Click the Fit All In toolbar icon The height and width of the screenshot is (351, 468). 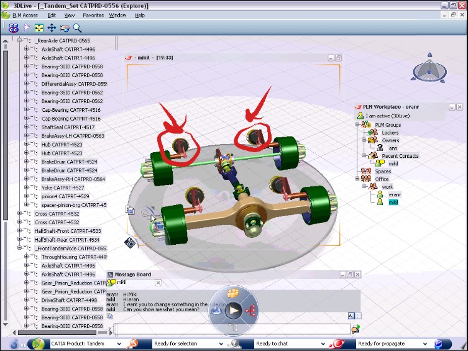tap(39, 28)
